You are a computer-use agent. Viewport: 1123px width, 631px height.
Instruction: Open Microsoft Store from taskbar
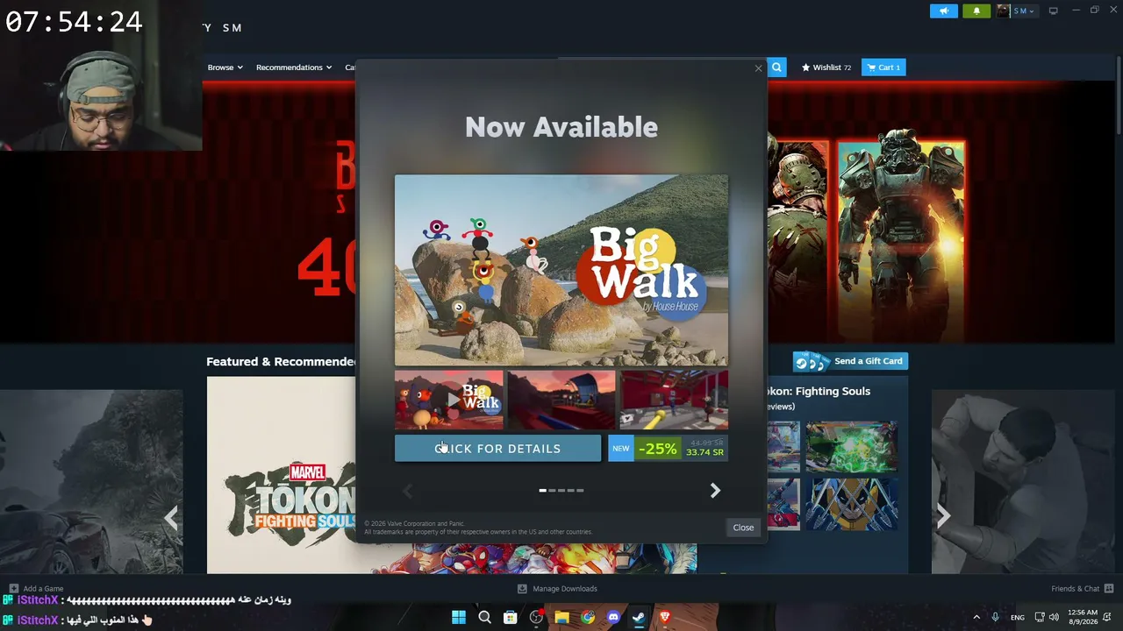510,617
